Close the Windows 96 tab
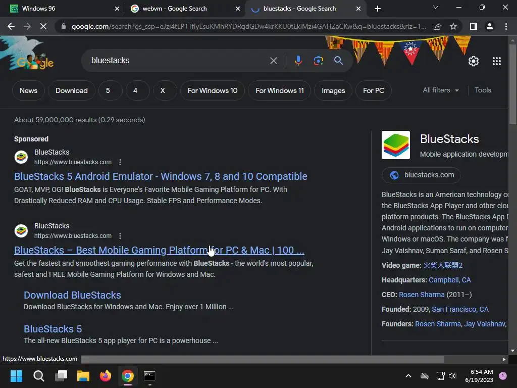The width and height of the screenshot is (517, 388). pos(117,9)
